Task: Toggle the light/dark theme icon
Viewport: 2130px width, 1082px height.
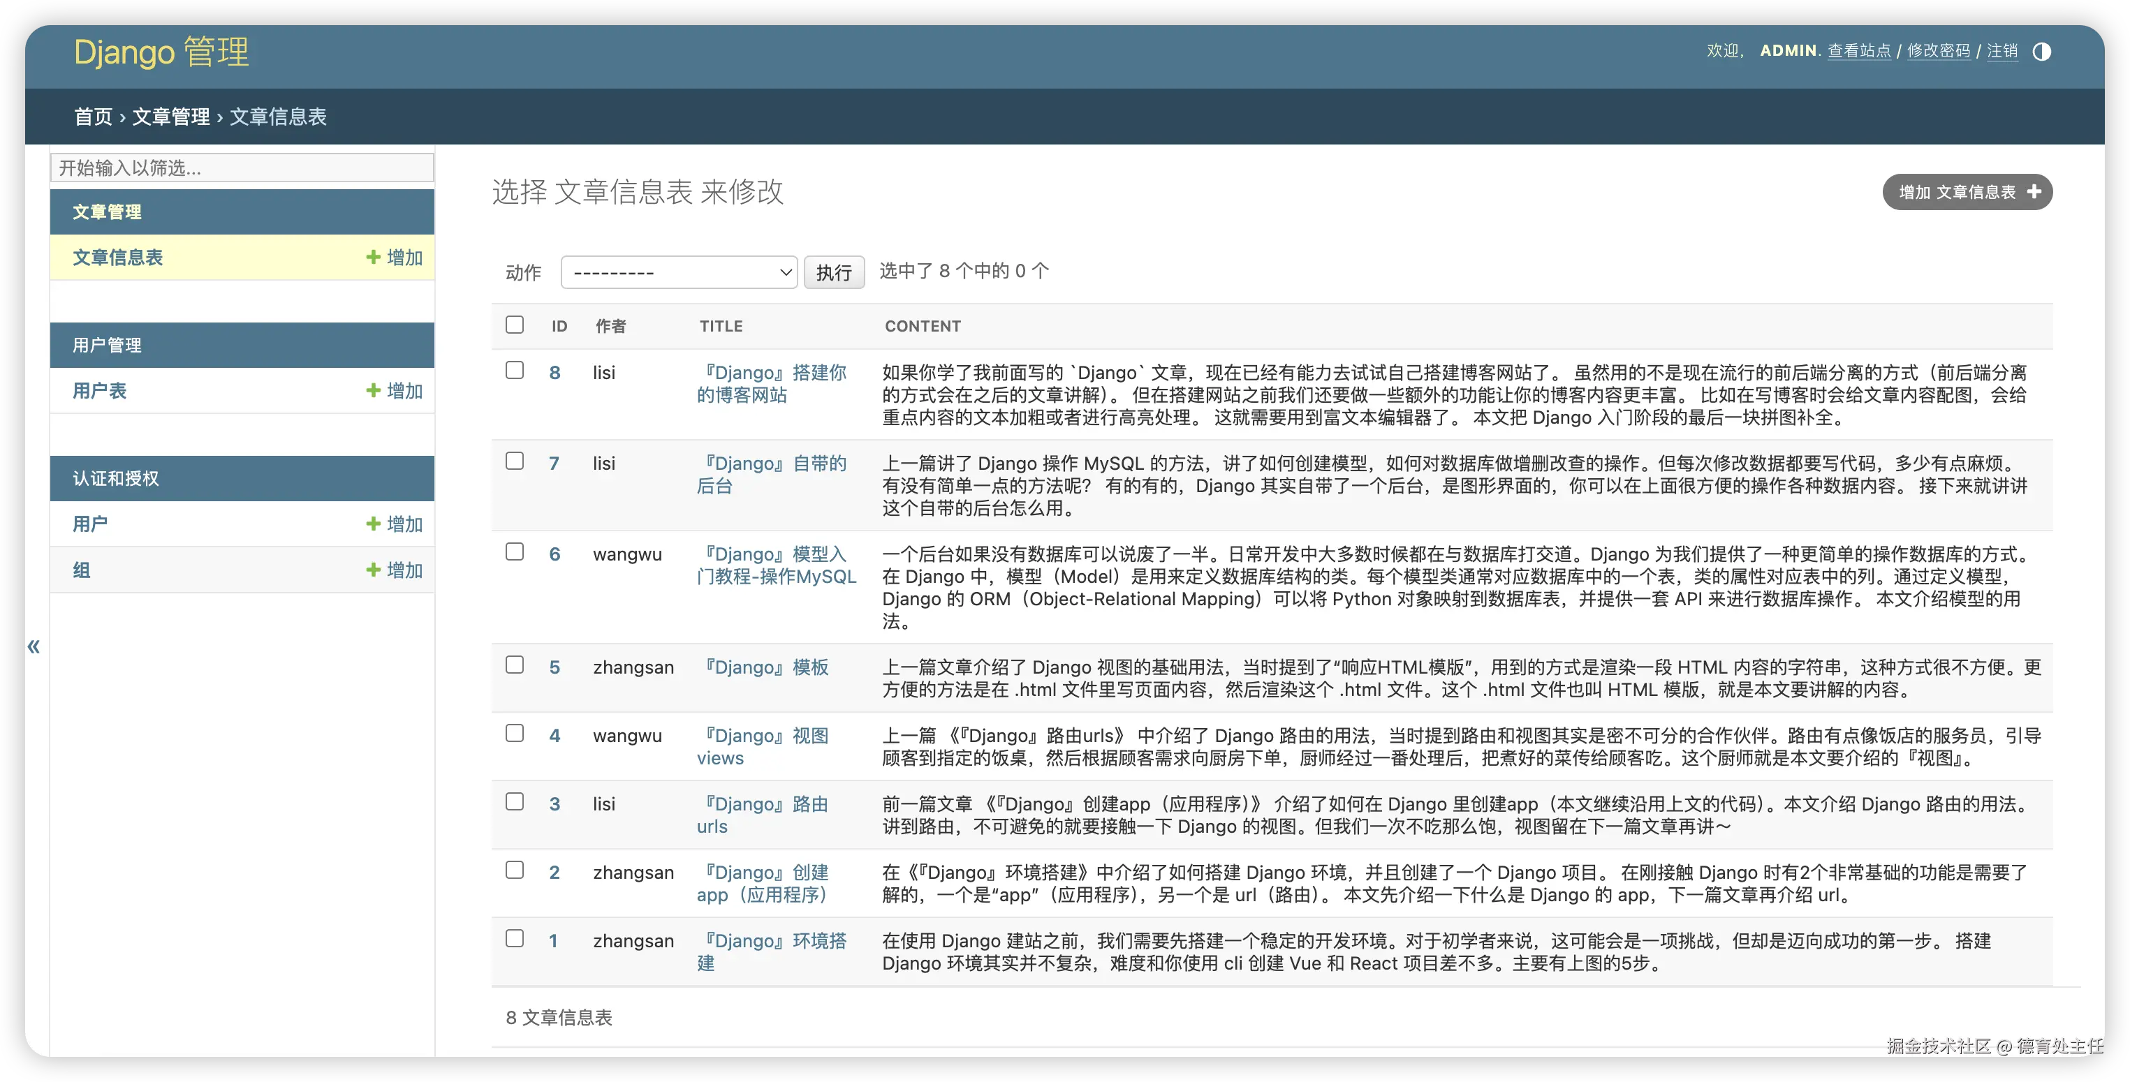Action: tap(2041, 51)
